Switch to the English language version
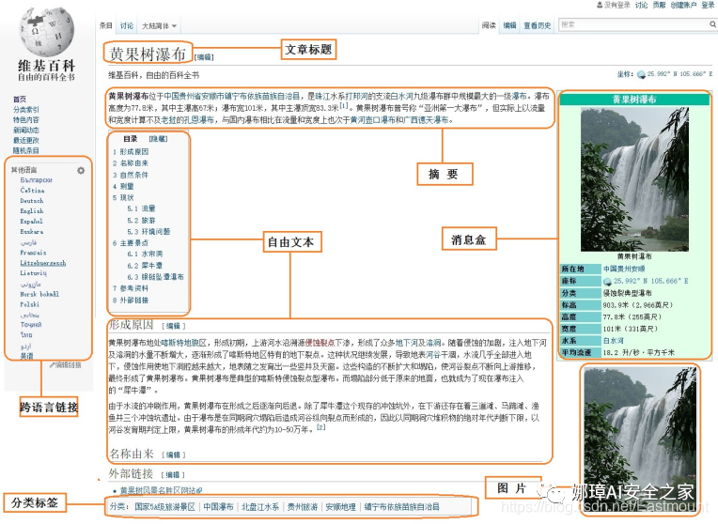The width and height of the screenshot is (718, 524). pos(32,211)
